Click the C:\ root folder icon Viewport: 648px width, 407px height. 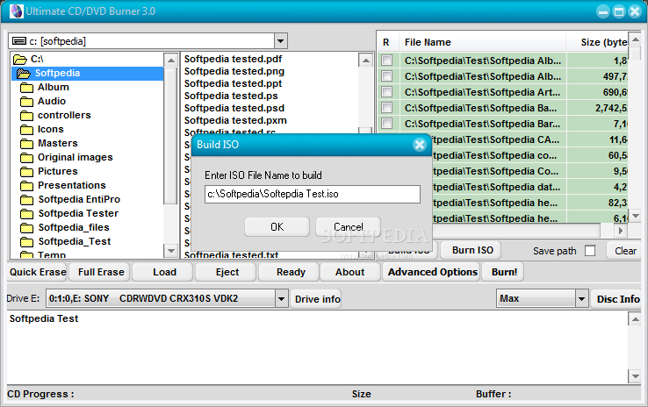[x=20, y=60]
